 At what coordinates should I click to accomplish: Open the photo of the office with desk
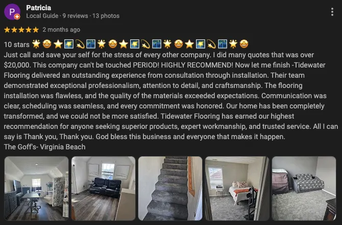pos(36,188)
